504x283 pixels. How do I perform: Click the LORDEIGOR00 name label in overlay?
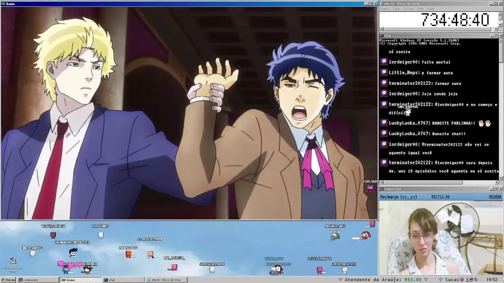point(150,239)
